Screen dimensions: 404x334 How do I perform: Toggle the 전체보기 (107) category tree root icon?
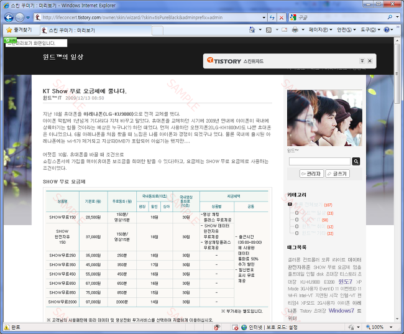290,205
